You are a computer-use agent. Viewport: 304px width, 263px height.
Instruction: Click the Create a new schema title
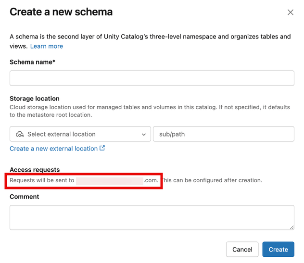pos(61,12)
